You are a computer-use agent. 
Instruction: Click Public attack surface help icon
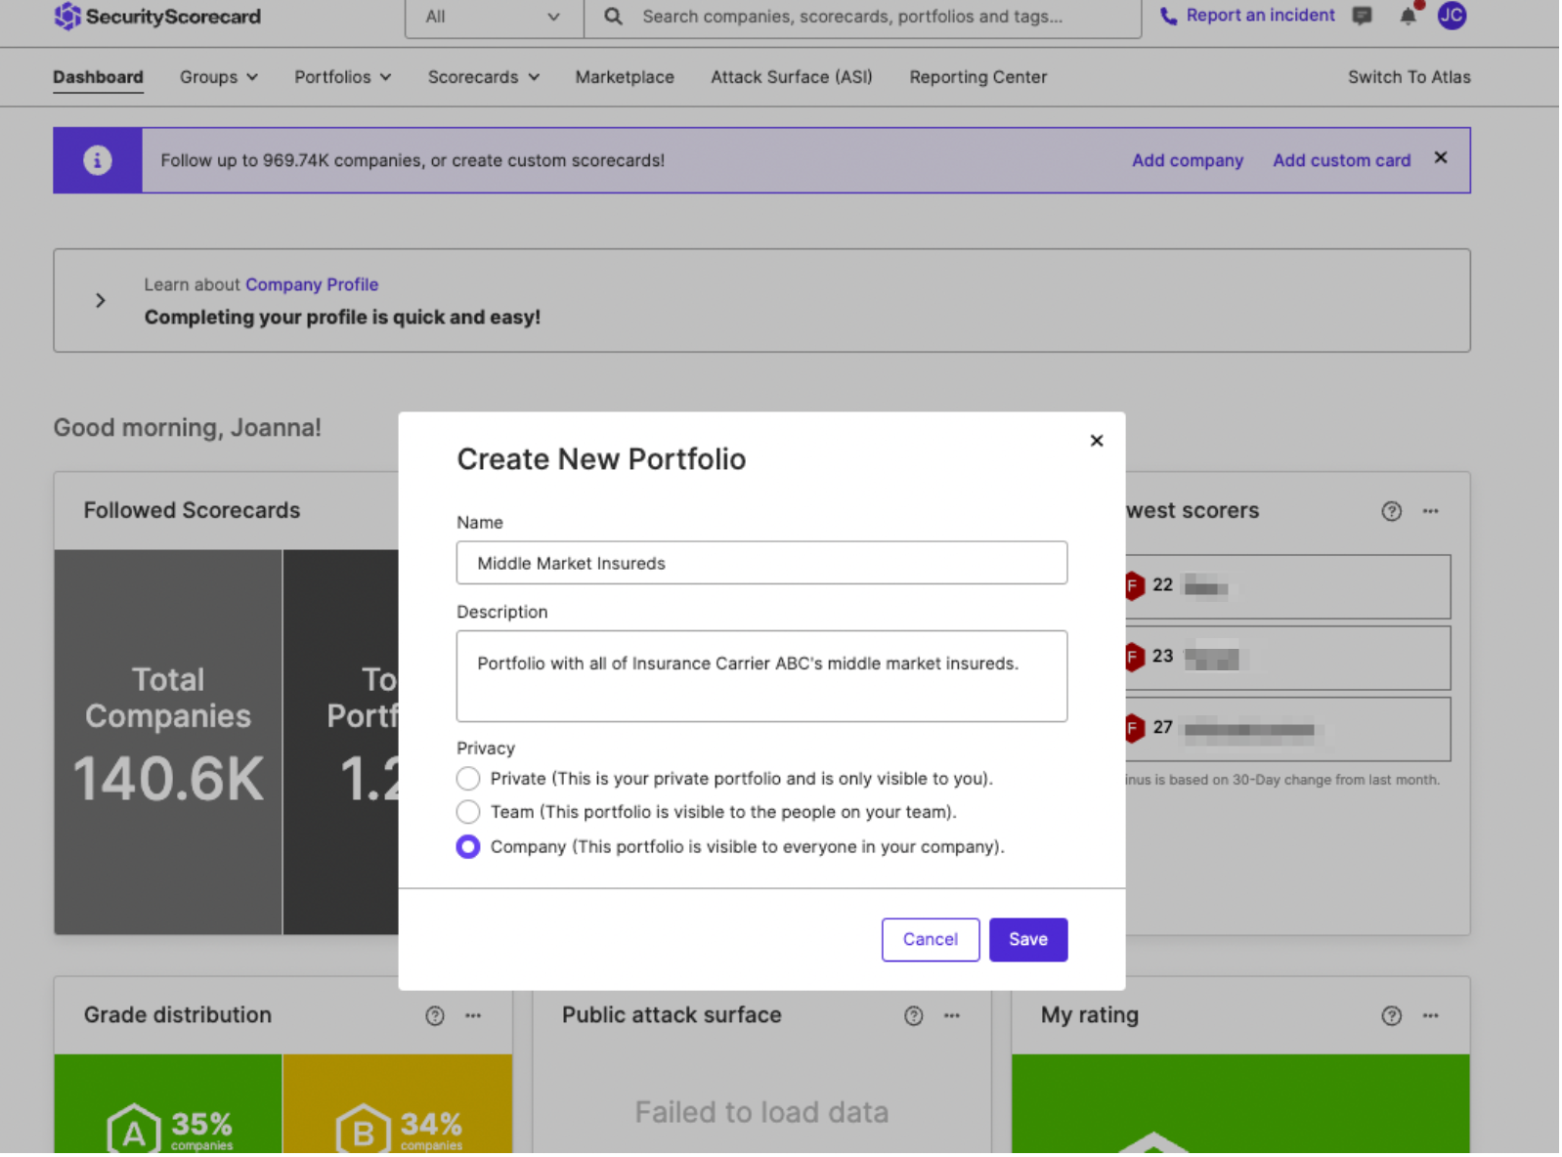[913, 1016]
